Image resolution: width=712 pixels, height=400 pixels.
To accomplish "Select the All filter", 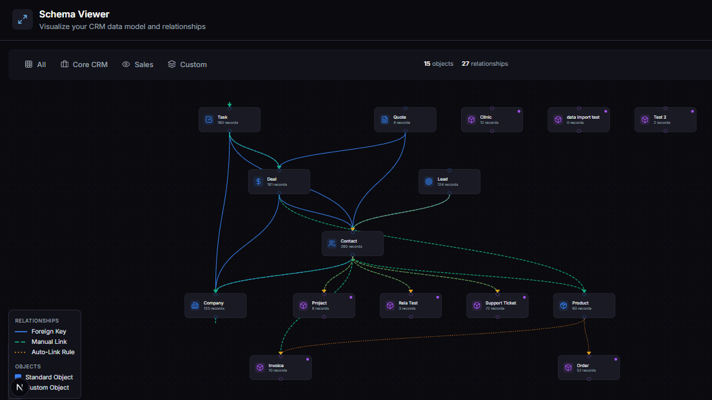I will pos(35,64).
